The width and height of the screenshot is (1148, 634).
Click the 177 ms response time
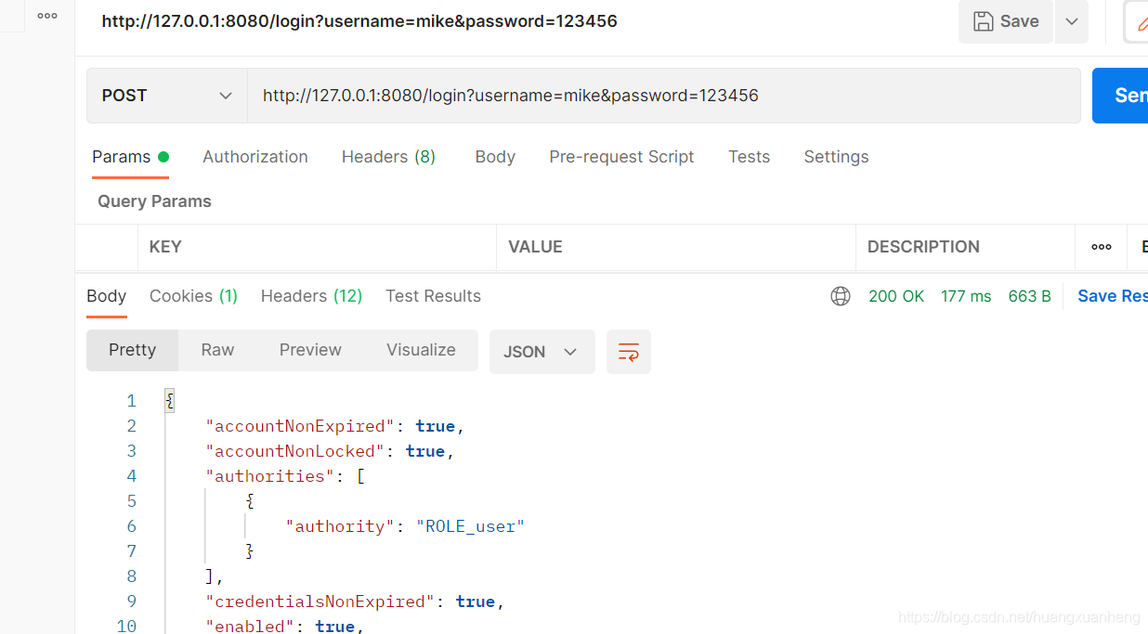[966, 296]
